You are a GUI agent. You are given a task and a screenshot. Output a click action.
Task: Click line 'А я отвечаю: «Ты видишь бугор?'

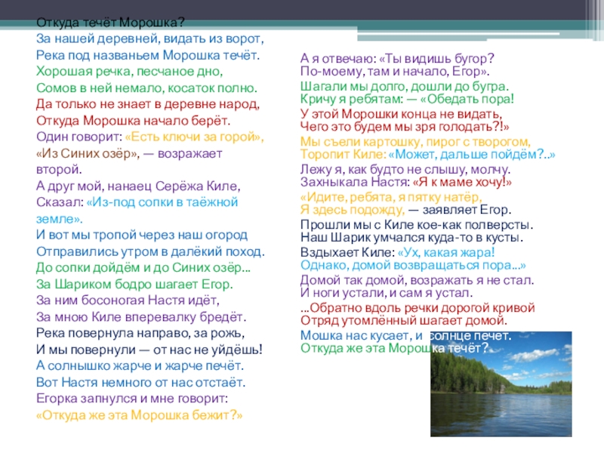click(397, 59)
